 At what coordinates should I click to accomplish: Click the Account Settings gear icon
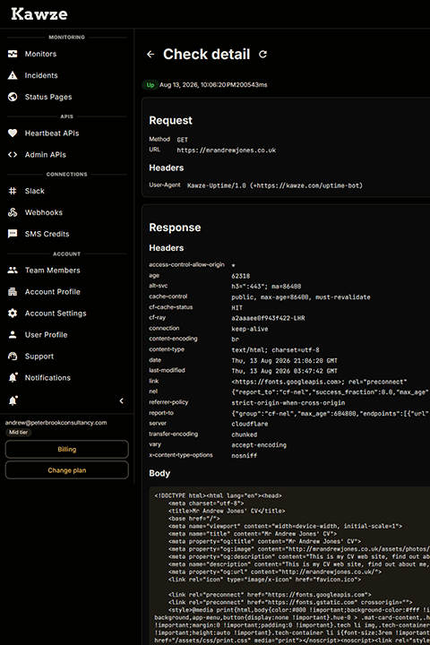13,313
